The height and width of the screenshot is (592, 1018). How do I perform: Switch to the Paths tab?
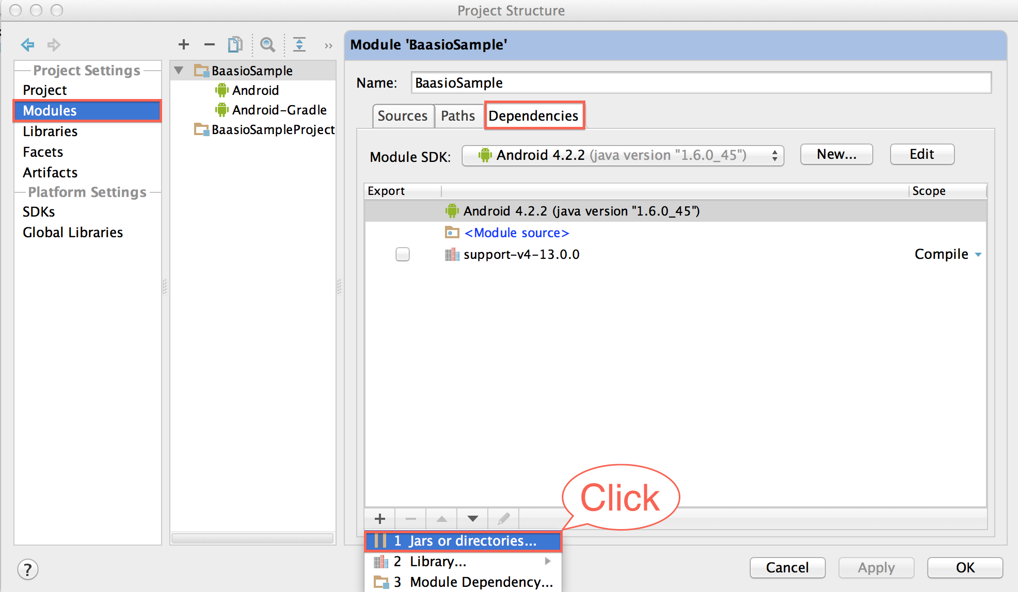tap(458, 116)
